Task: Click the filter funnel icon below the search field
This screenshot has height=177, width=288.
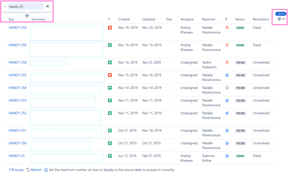Action: (27, 16)
